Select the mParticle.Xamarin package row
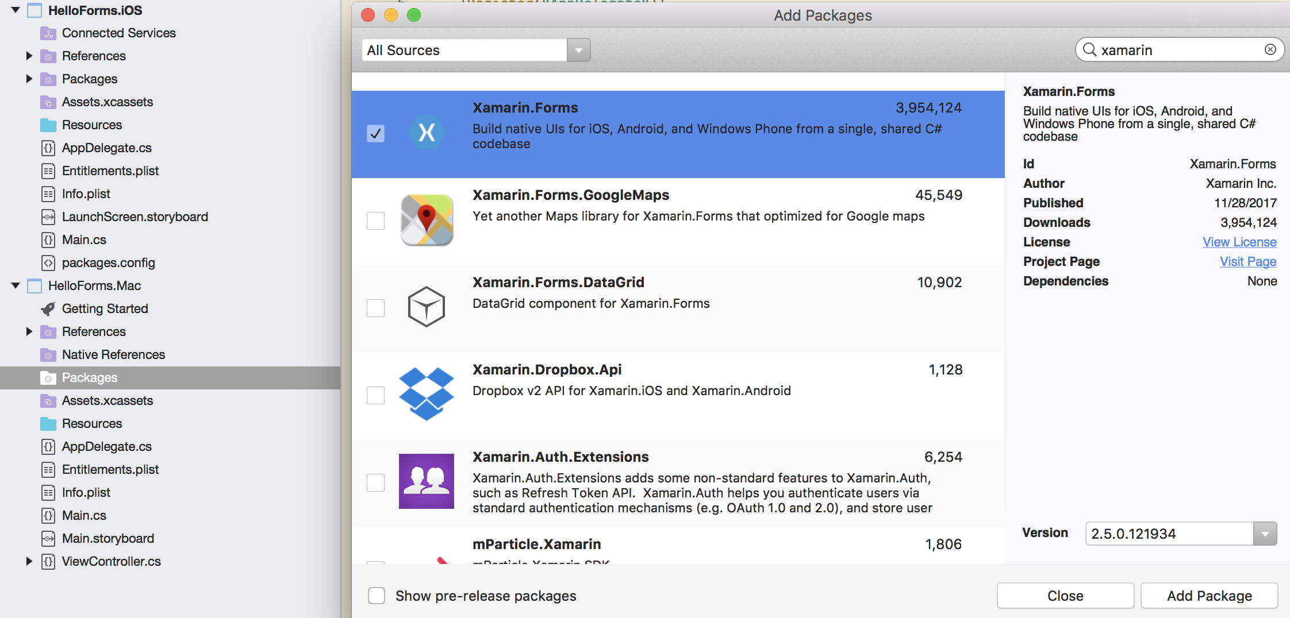 tap(678, 546)
